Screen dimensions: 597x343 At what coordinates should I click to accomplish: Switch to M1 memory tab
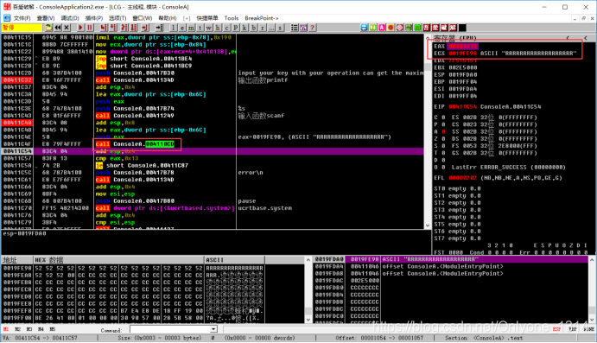point(6,329)
